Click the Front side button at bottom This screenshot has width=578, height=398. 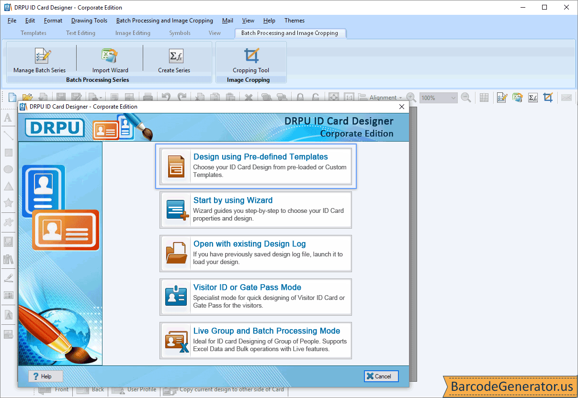click(x=54, y=390)
